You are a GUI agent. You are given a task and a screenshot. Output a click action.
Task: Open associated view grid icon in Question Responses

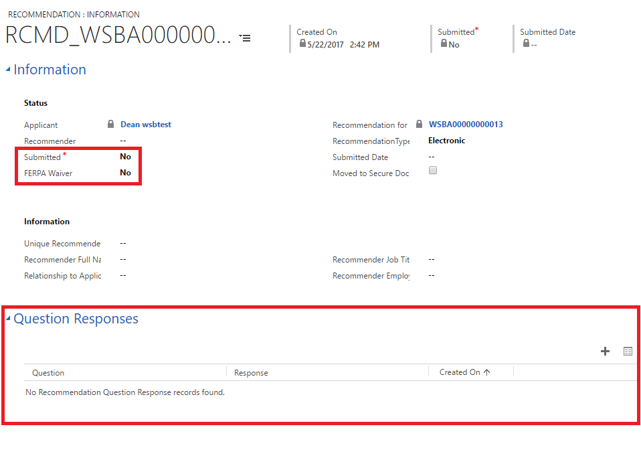point(628,352)
